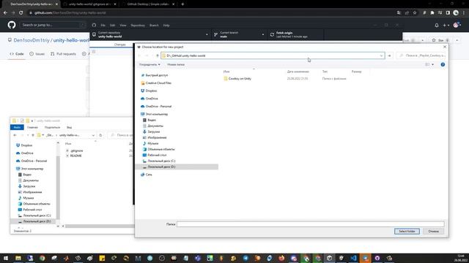The height and width of the screenshot is (263, 469).
Task: Open the Pull requests tab on GitHub
Action: point(63,54)
